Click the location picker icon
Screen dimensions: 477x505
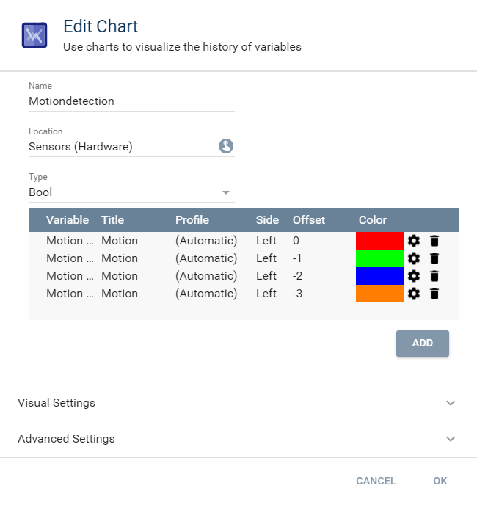coord(226,146)
